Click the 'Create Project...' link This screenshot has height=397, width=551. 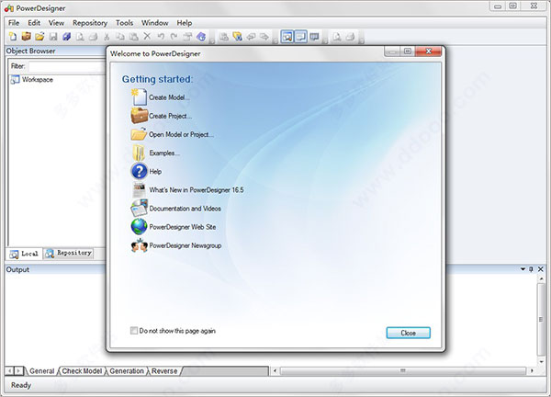(x=171, y=116)
